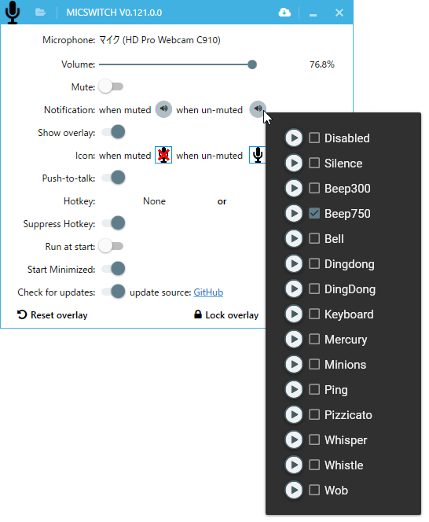
Task: Preview the Pizzicato sound
Action: point(294,414)
